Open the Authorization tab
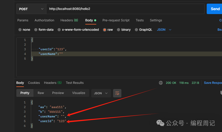This screenshot has height=132, width=222. 44,20
